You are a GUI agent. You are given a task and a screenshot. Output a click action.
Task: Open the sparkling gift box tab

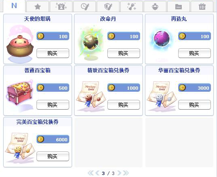click(x=61, y=6)
